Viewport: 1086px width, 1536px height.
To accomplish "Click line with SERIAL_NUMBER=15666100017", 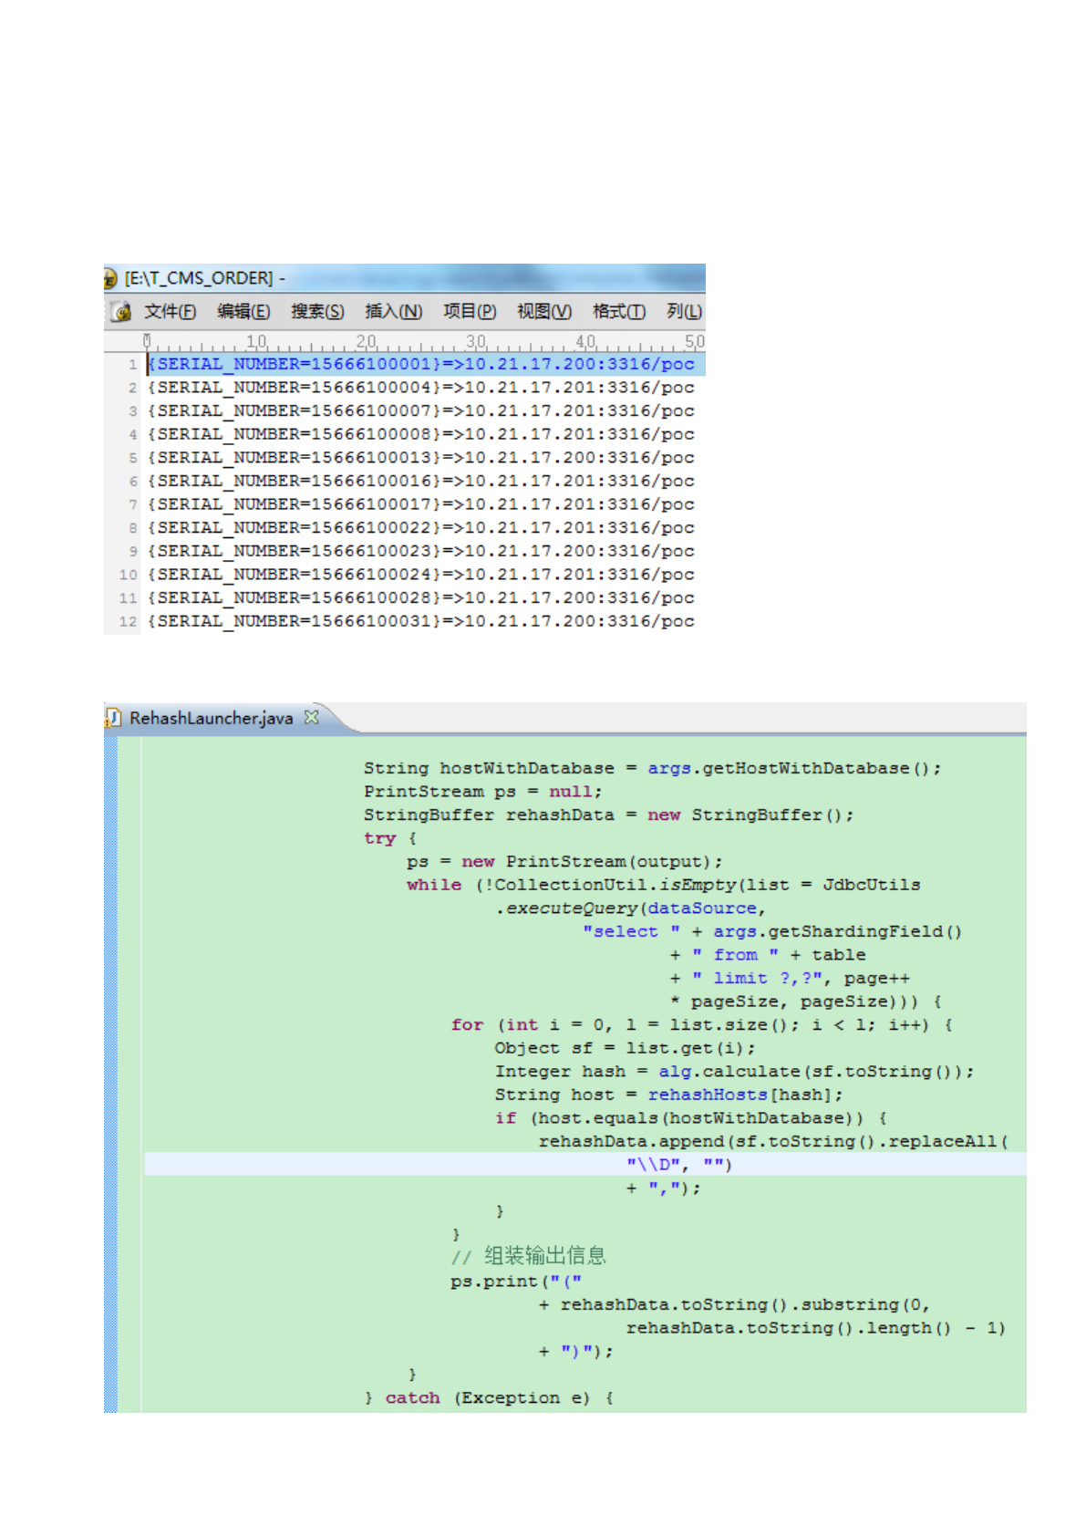I will [421, 504].
